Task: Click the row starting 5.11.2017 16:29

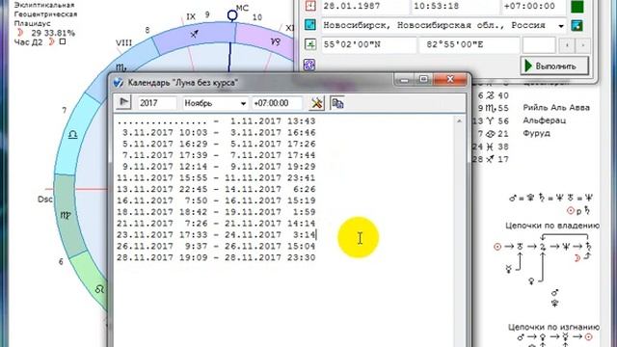Action: tap(216, 144)
